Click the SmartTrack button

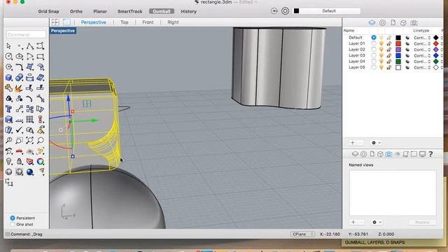pyautogui.click(x=130, y=11)
